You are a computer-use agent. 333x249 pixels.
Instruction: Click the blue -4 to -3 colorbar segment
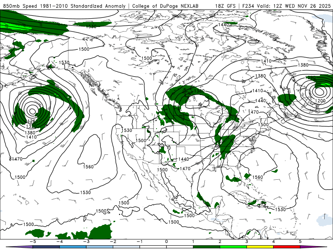coord(73,247)
